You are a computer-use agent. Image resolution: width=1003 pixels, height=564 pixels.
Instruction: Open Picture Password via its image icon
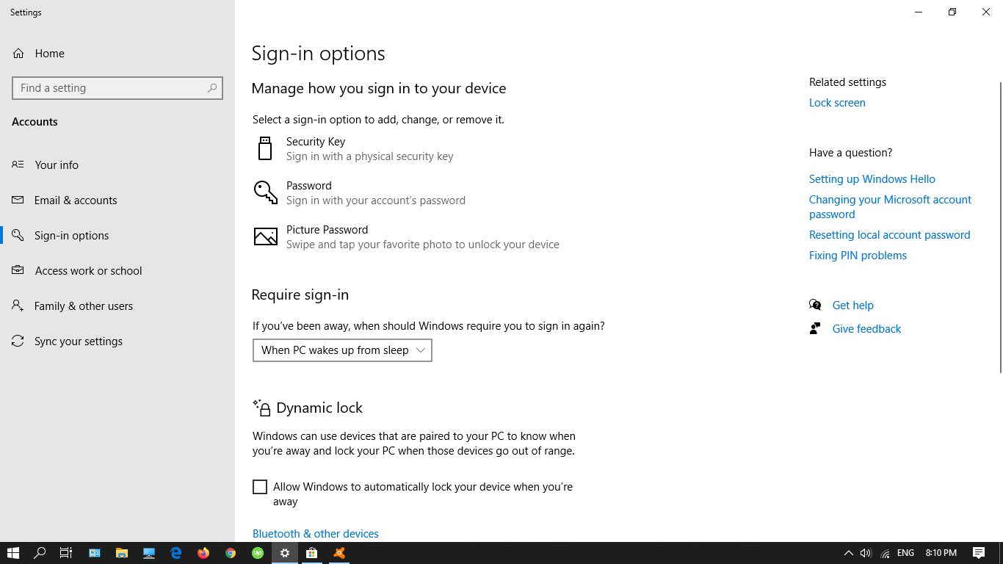pyautogui.click(x=265, y=236)
